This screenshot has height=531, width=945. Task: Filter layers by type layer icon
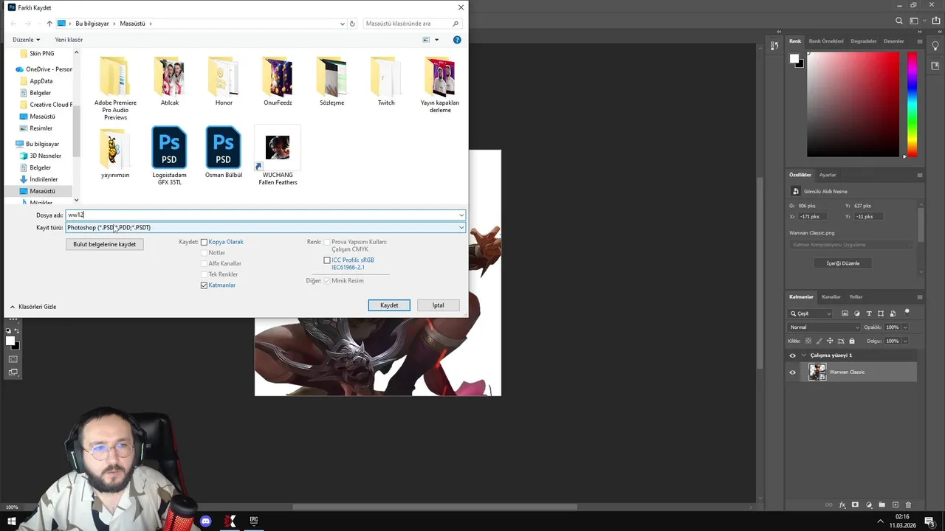click(868, 313)
